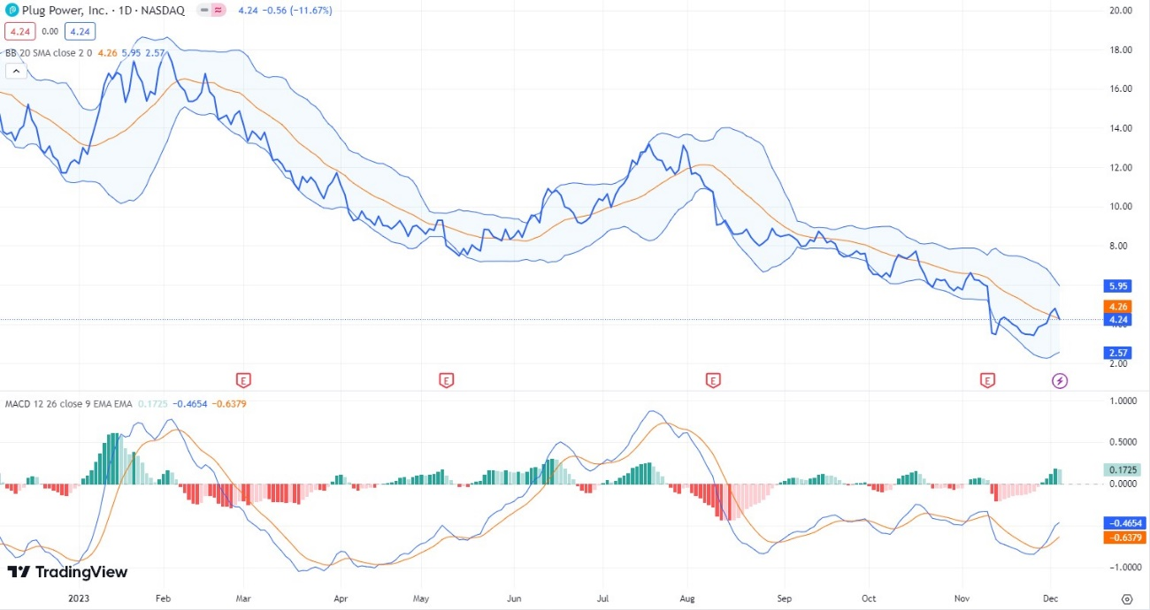Click the TradingView logo

click(67, 572)
